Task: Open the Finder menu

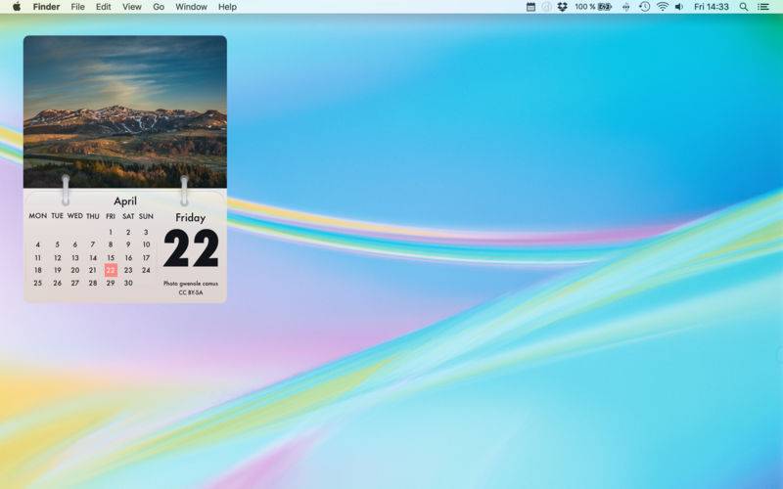Action: point(46,7)
